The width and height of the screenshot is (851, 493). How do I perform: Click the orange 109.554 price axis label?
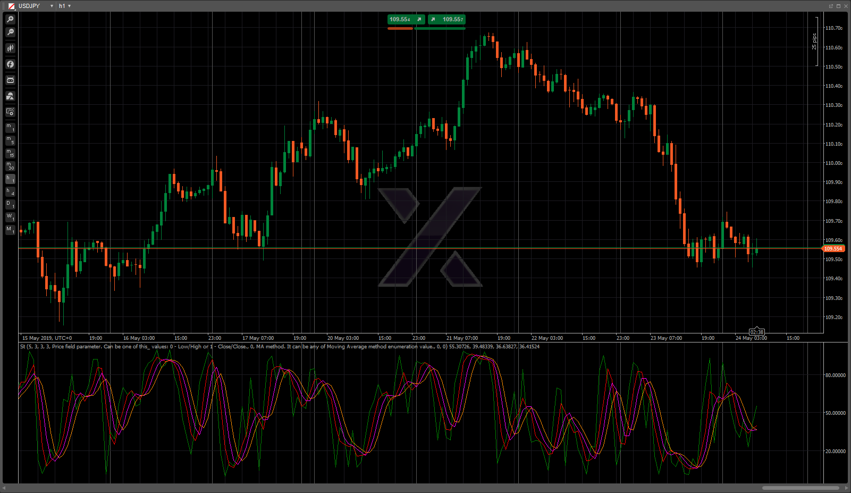(x=833, y=248)
